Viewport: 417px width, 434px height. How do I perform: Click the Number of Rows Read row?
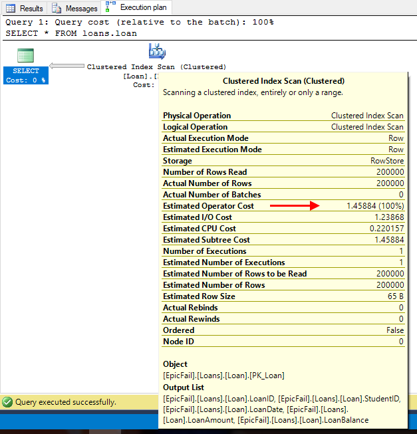coord(283,172)
